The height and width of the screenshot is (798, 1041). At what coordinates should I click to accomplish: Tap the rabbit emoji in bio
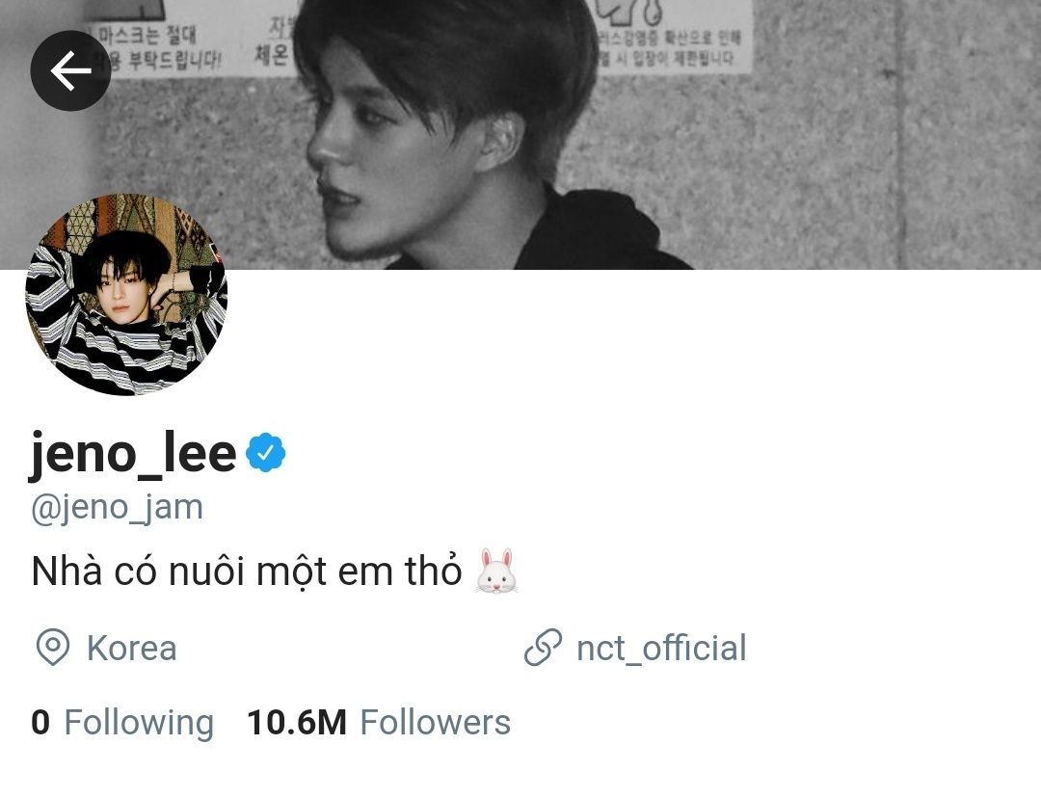coord(496,571)
